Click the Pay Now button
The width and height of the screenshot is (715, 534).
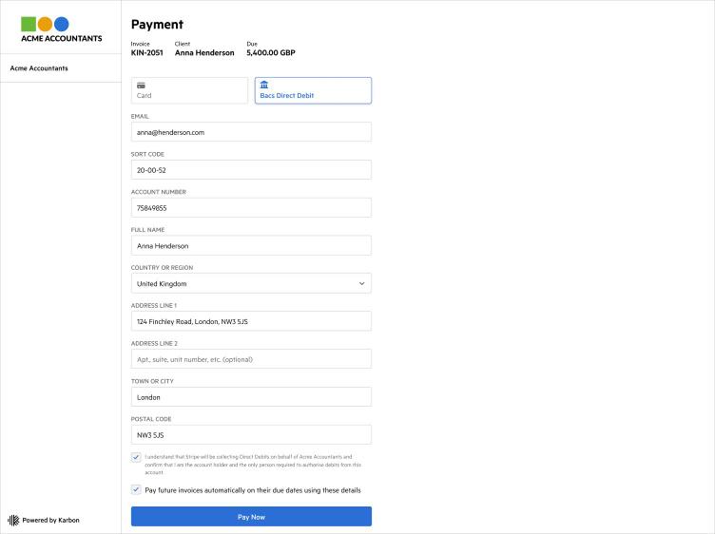(251, 516)
